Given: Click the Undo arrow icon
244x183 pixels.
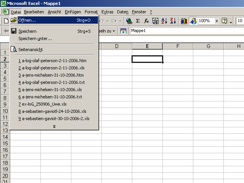Looking at the screenshot, I should click(x=102, y=21).
